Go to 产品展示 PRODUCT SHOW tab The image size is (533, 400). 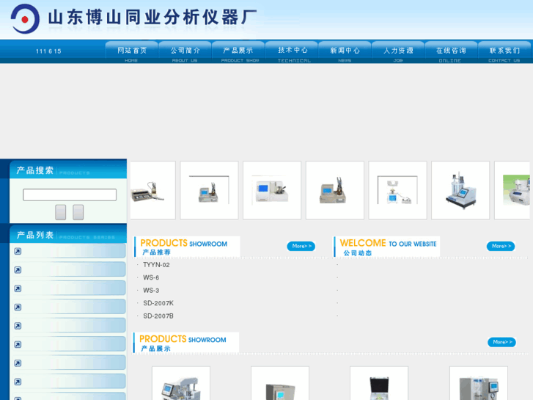238,52
